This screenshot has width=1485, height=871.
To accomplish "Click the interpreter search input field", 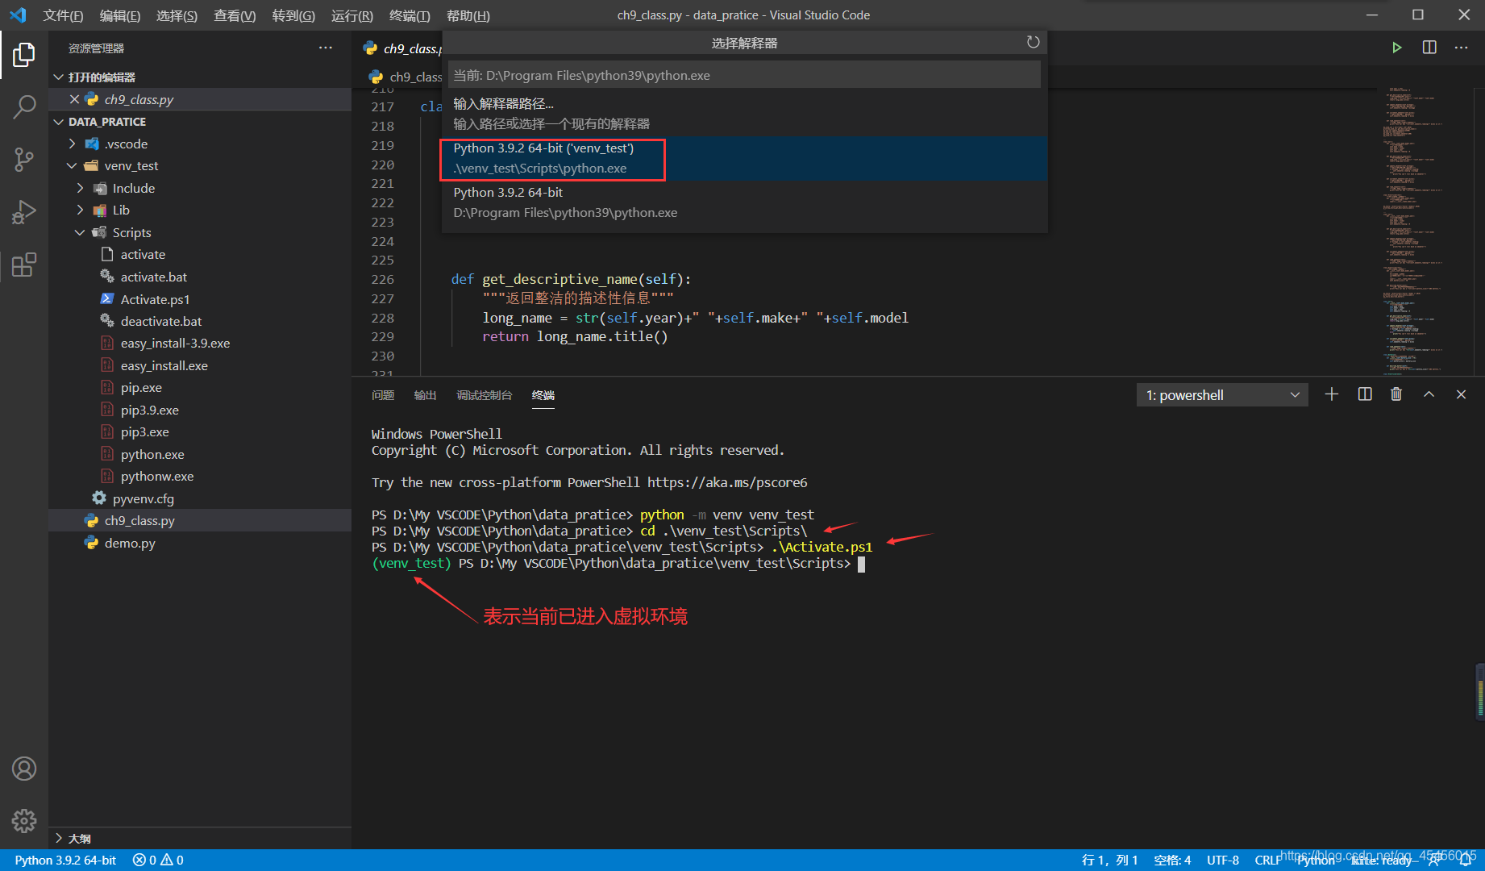I will (744, 75).
